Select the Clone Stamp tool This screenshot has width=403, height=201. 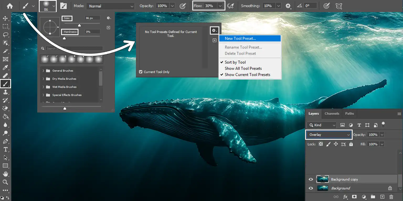5,92
